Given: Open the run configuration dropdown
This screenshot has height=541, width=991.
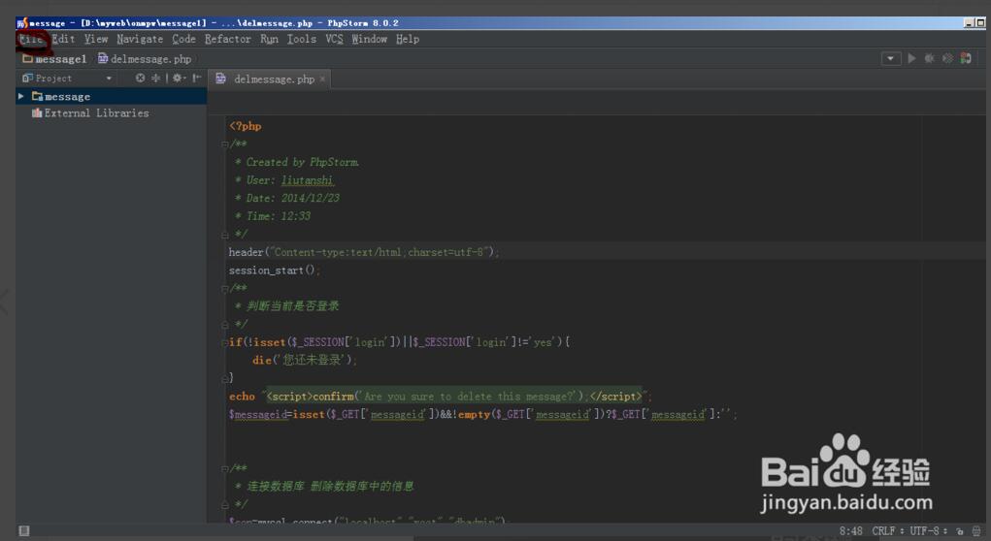Looking at the screenshot, I should pyautogui.click(x=890, y=59).
